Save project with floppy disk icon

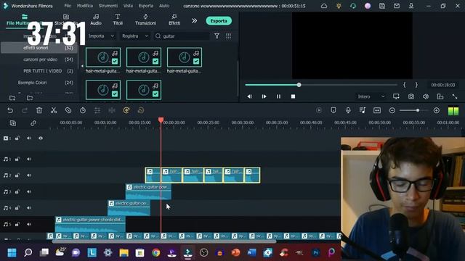pyautogui.click(x=382, y=6)
